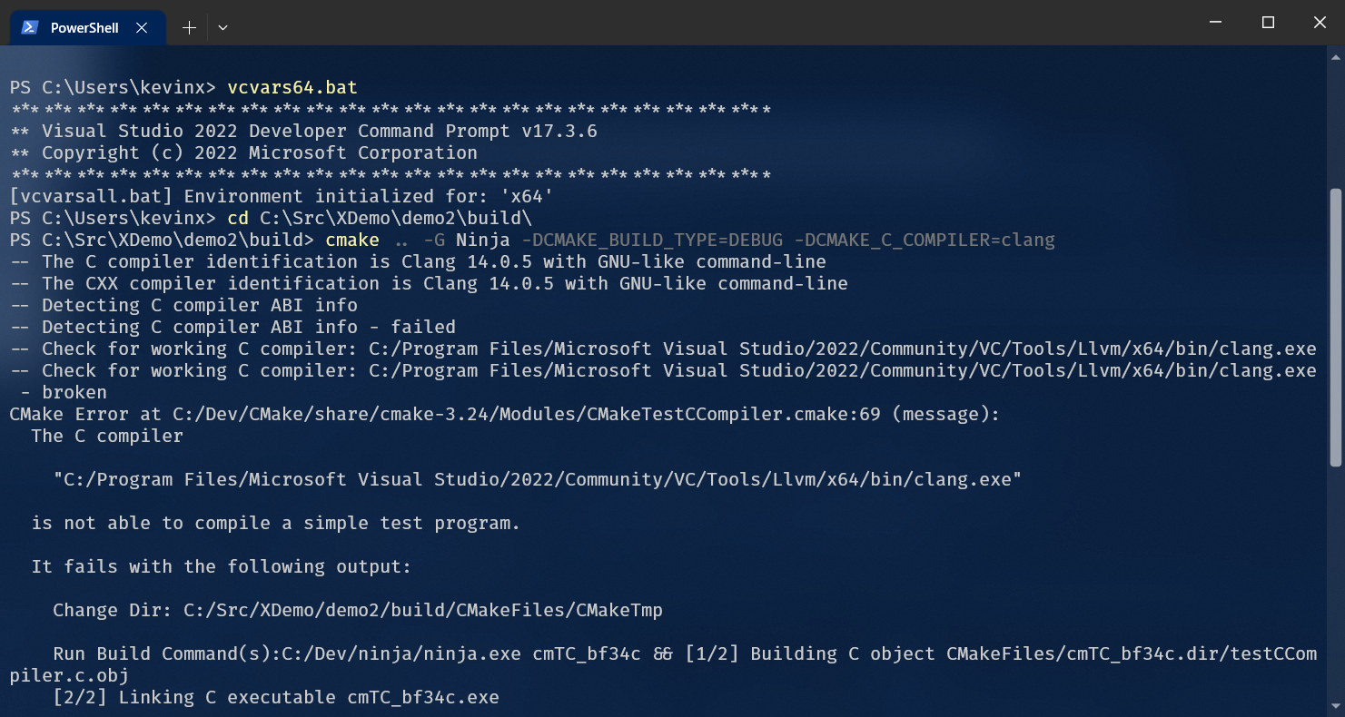Image resolution: width=1345 pixels, height=717 pixels.
Task: Click the vcvars64.bat command text
Action: coord(292,88)
